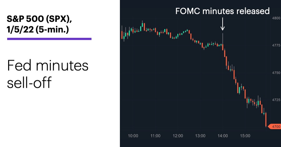This screenshot has width=281, height=147.
Task: Click the white arrow pointing at the 14:00 candle
Action: pos(223,24)
